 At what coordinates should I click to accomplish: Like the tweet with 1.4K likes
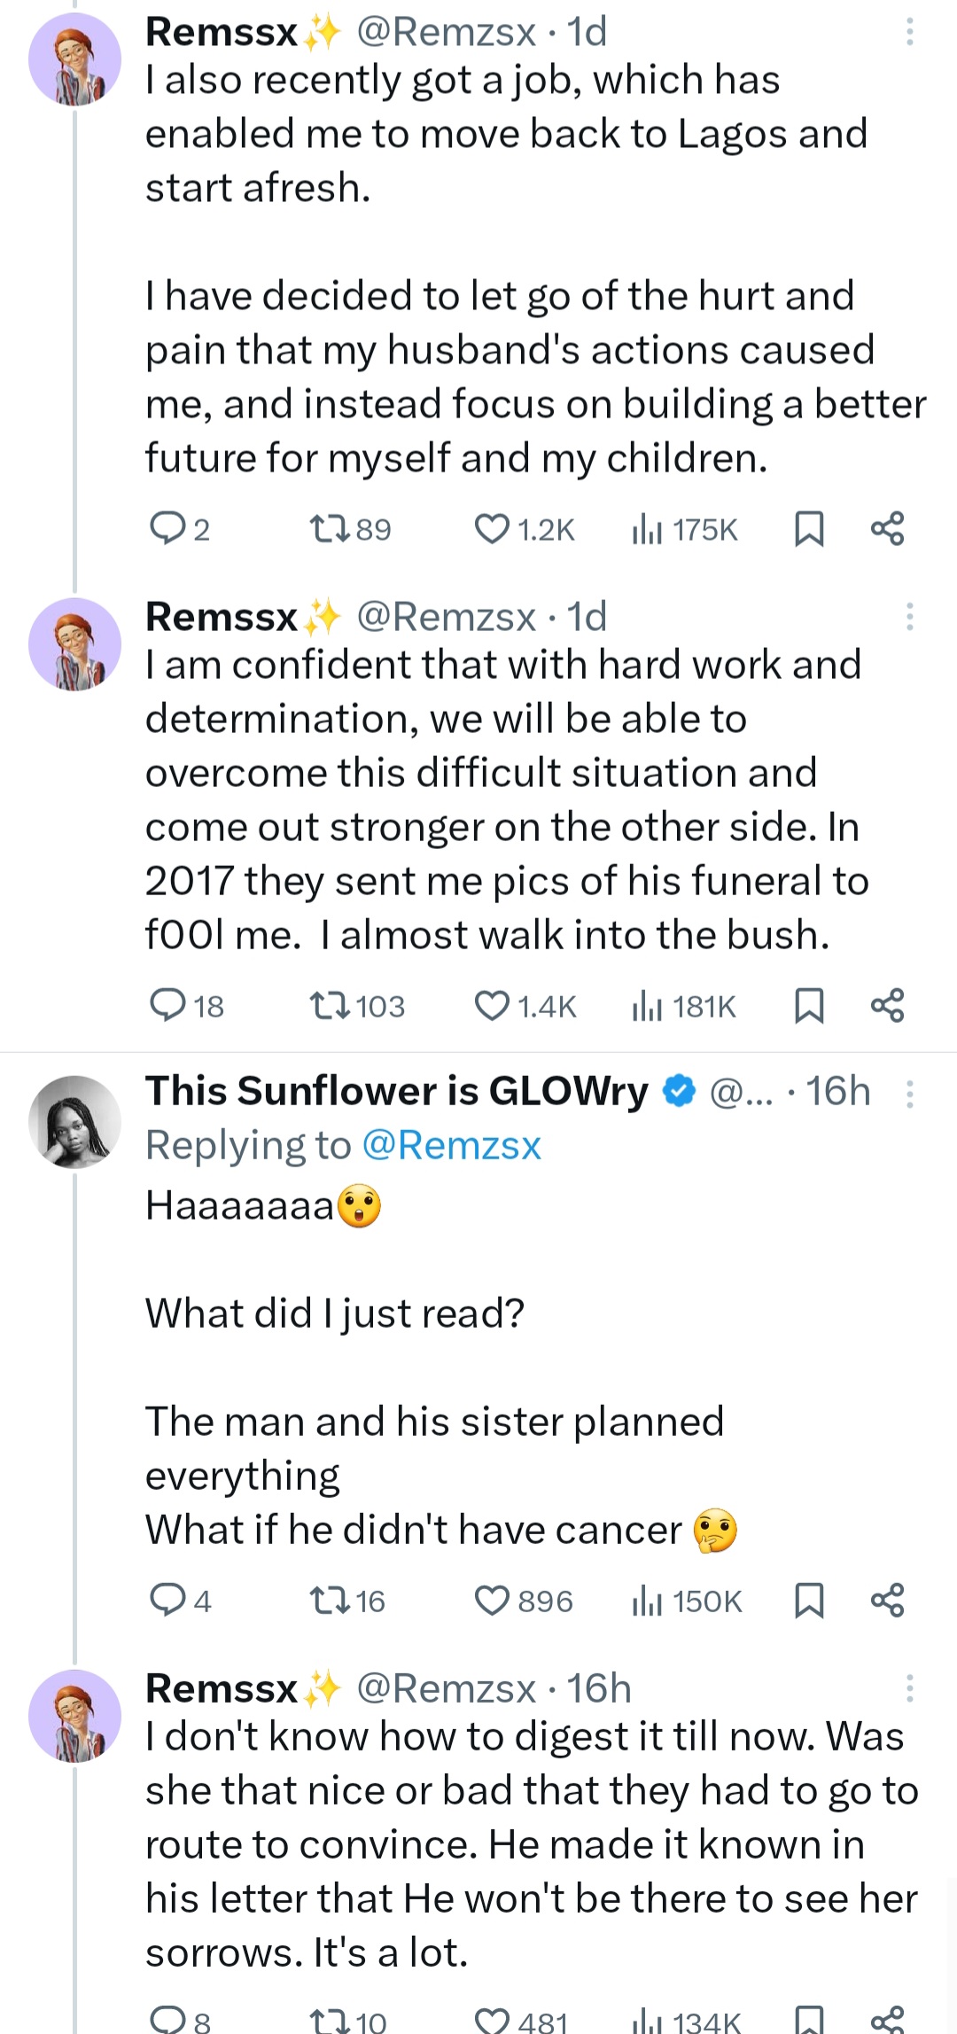[x=493, y=1005]
